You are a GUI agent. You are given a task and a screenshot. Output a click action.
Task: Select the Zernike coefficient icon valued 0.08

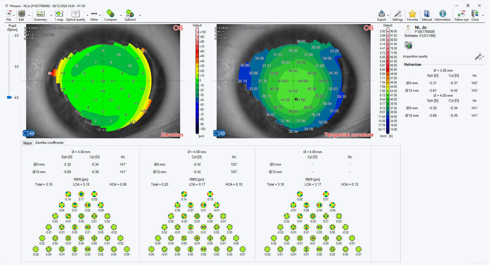point(306,205)
